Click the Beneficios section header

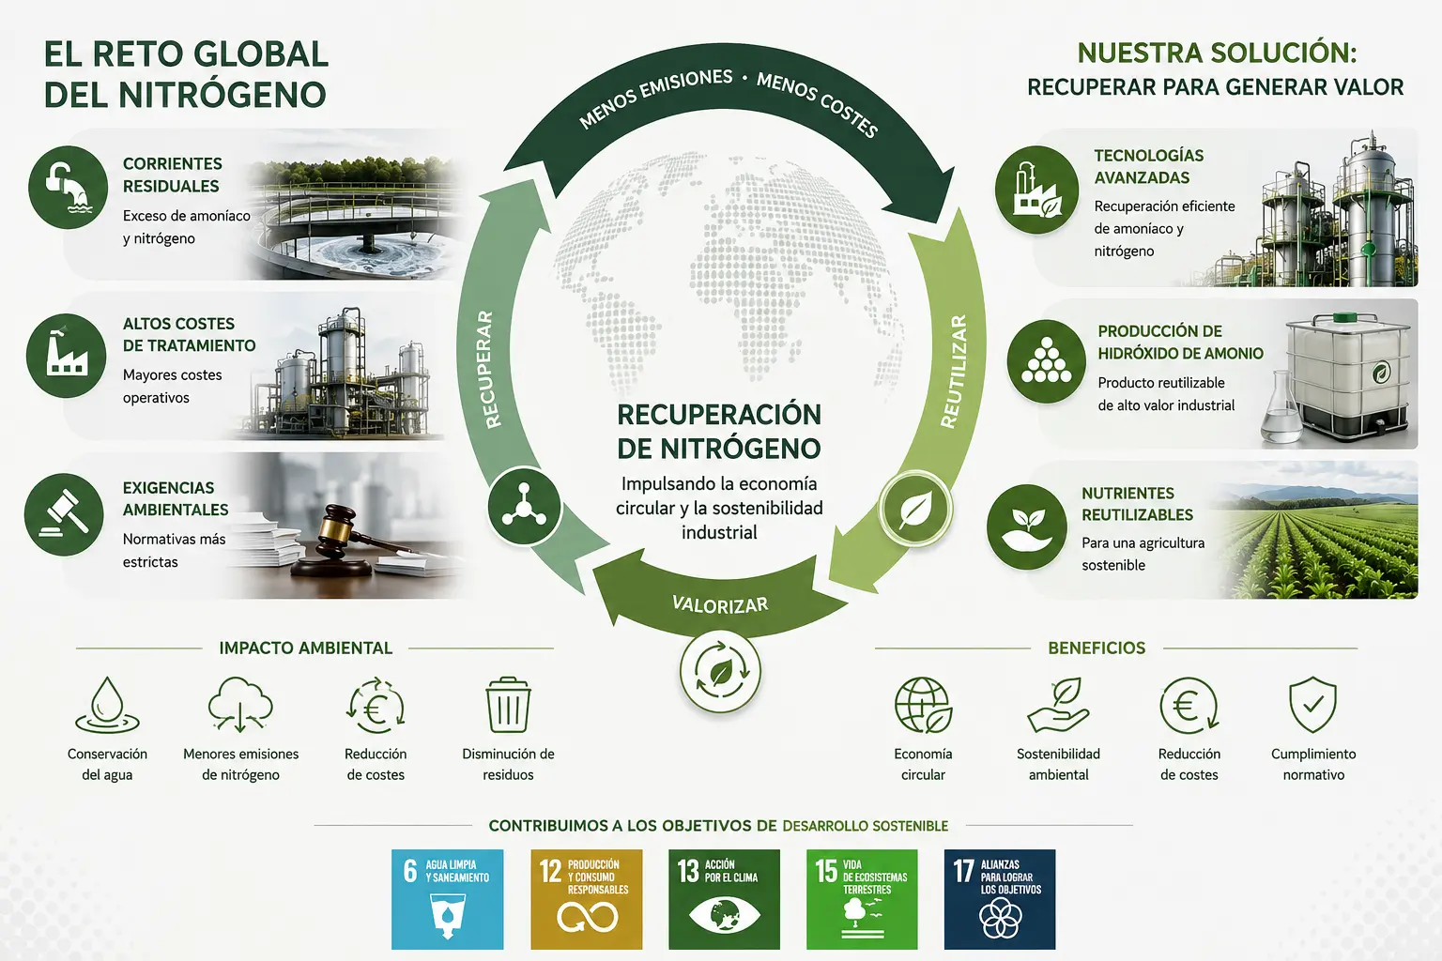pyautogui.click(x=1097, y=648)
